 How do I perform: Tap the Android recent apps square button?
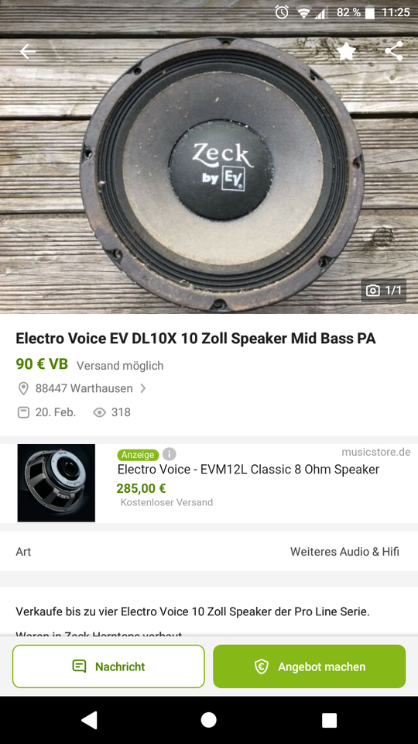click(x=329, y=720)
